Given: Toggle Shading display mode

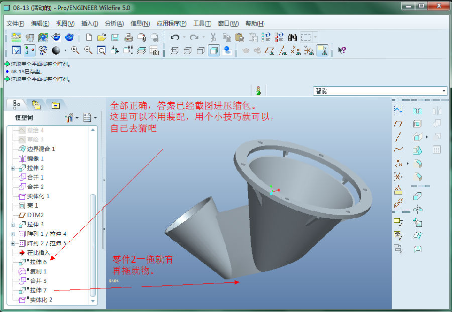Looking at the screenshot, I should pyautogui.click(x=214, y=50).
